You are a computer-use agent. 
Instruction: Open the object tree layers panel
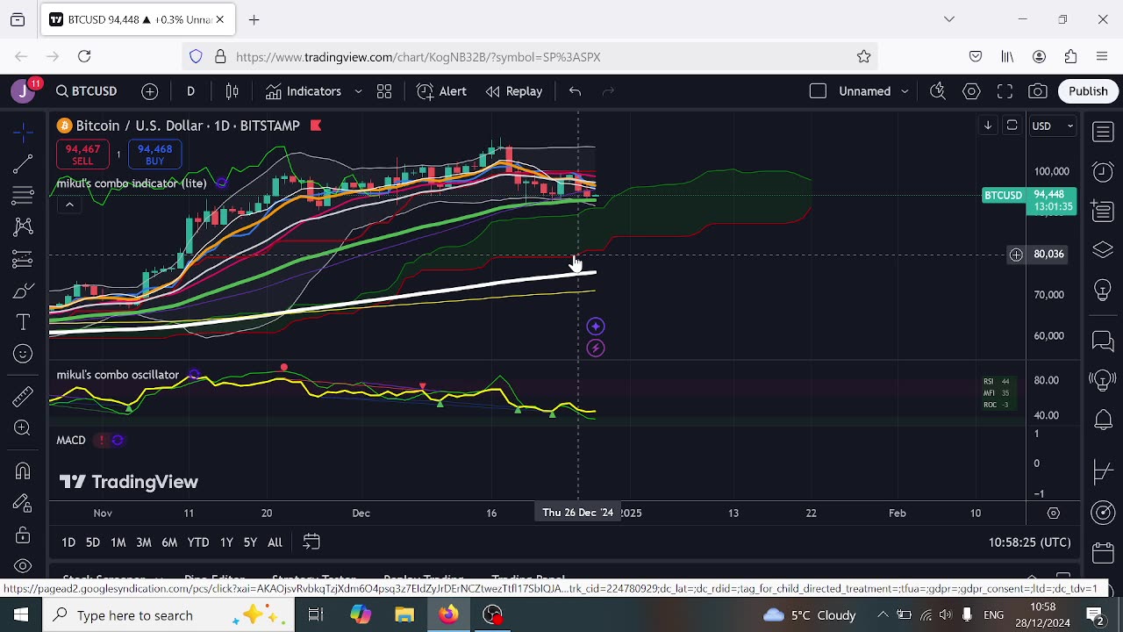tap(1103, 251)
